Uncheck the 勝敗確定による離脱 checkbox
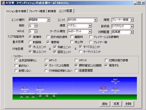 (x=76, y=65)
